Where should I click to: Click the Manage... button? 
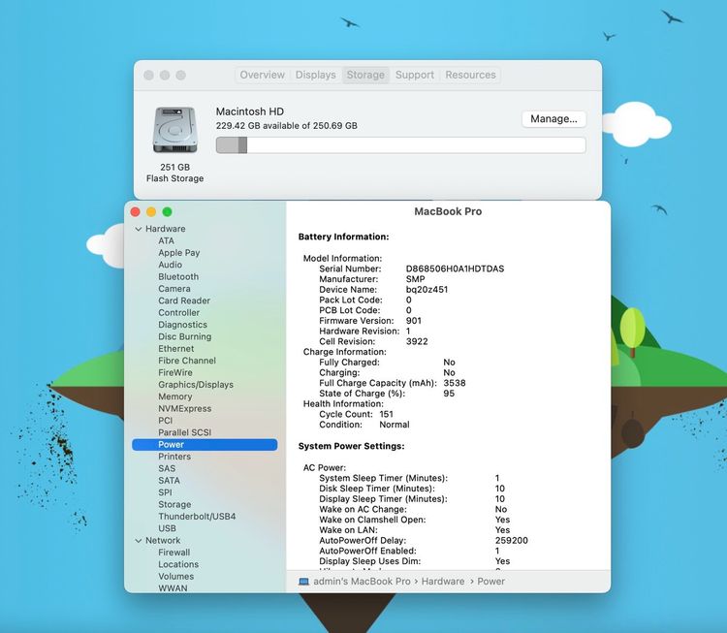point(554,118)
